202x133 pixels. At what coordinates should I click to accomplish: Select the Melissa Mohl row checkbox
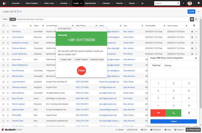3,76
